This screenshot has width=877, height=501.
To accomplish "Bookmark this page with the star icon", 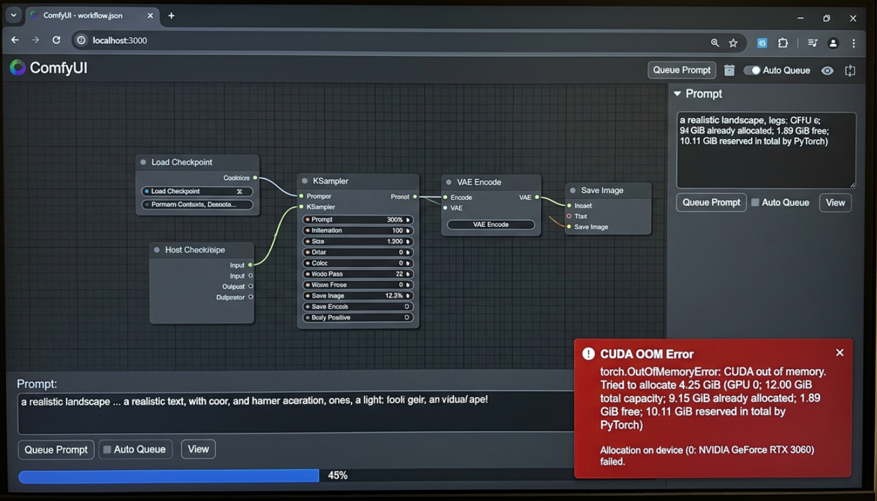I will pos(733,43).
